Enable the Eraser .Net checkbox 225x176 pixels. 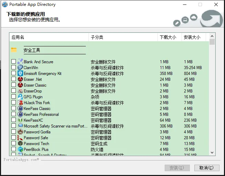pyautogui.click(x=14, y=79)
